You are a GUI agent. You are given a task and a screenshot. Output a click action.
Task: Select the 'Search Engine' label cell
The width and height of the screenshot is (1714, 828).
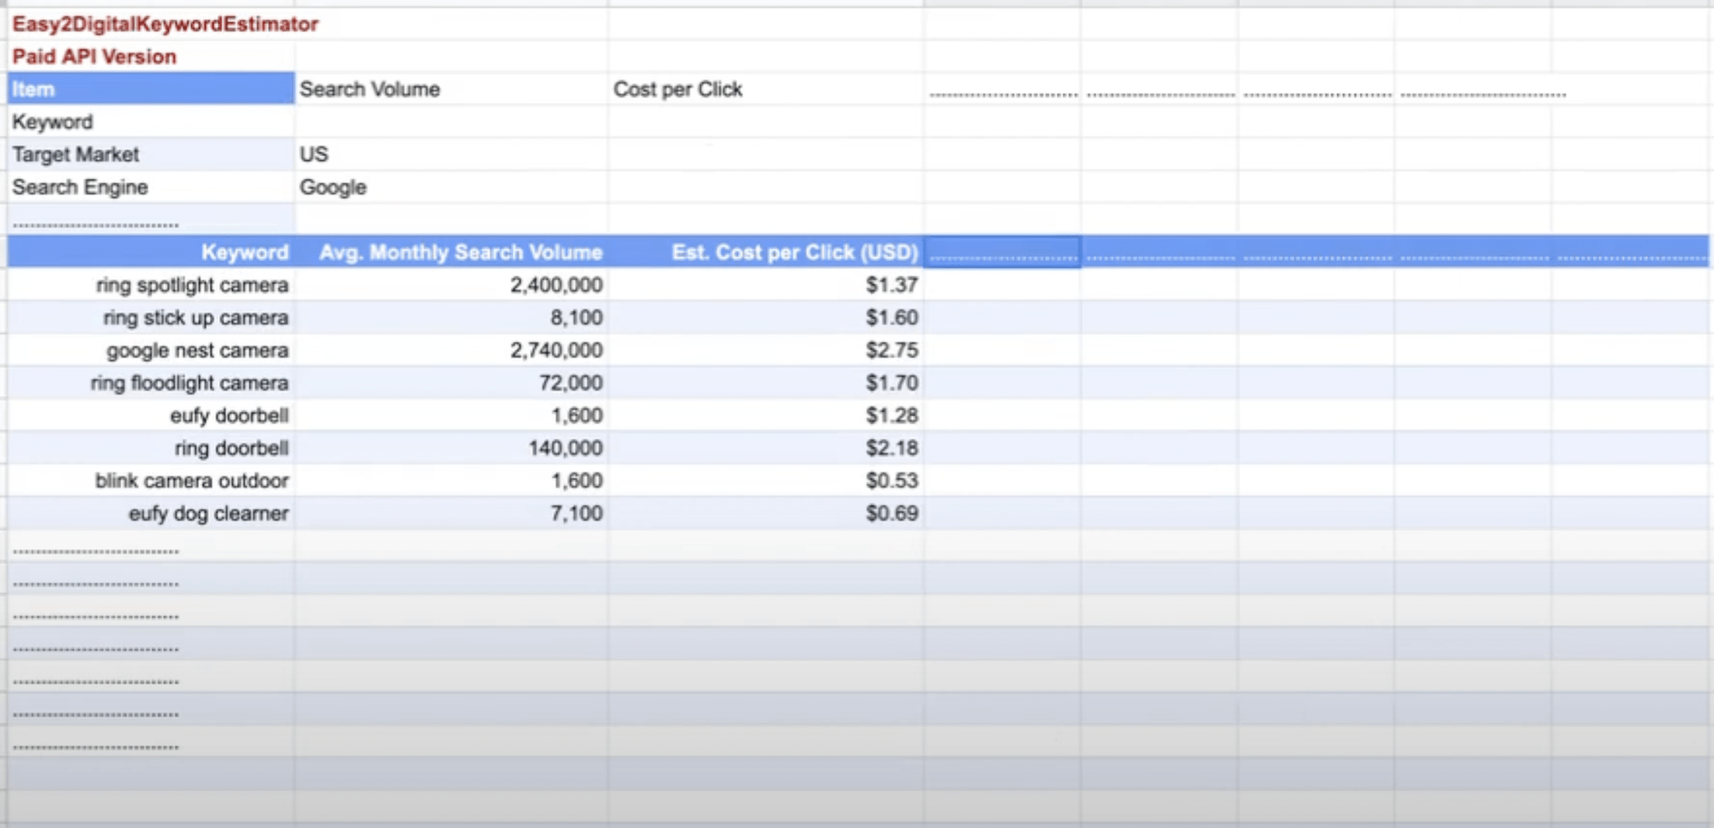pos(152,187)
